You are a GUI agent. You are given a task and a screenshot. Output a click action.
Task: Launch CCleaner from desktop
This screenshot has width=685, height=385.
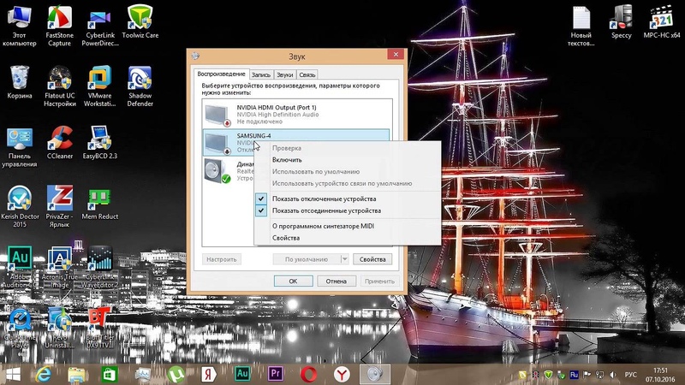[60, 143]
